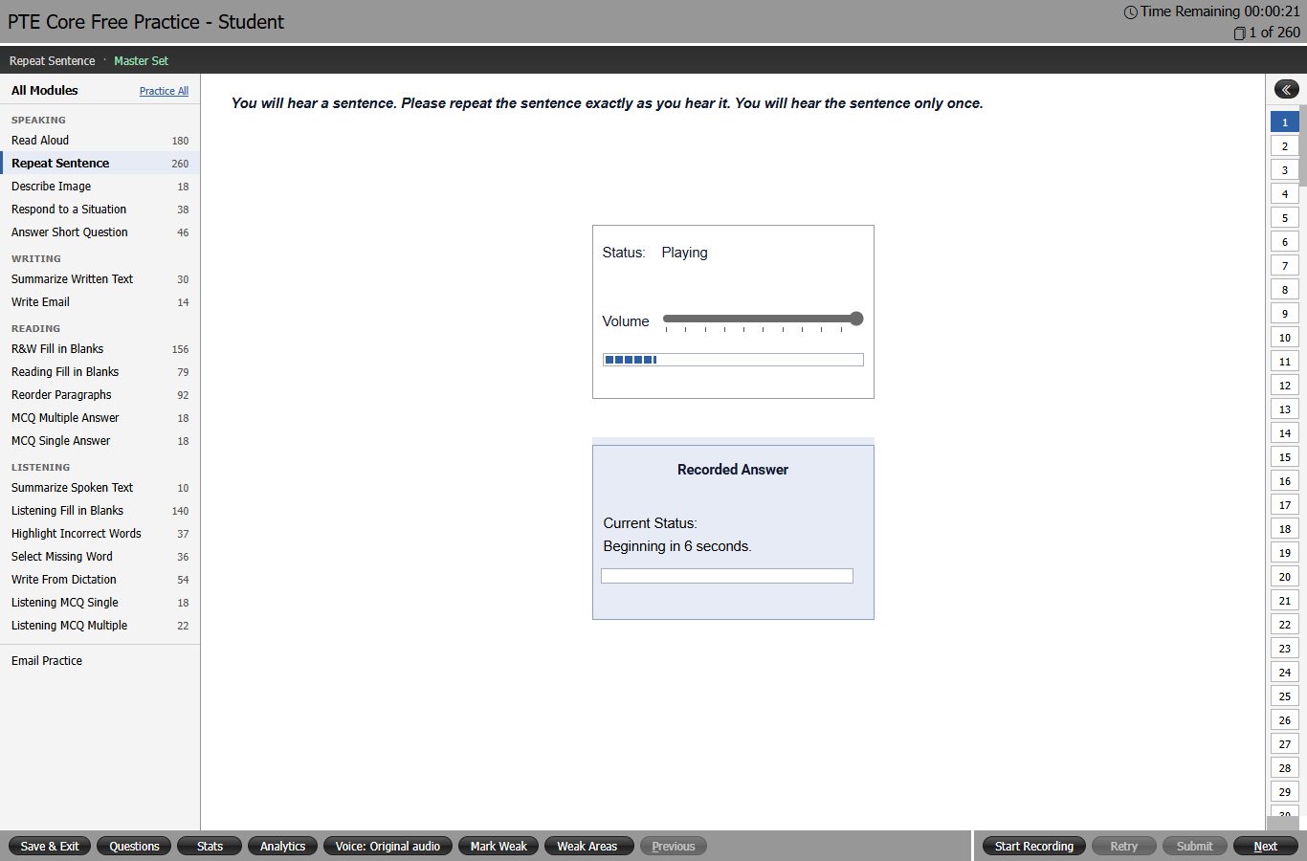Open the Weak Areas view
Viewport: 1307px width, 861px height.
point(587,847)
